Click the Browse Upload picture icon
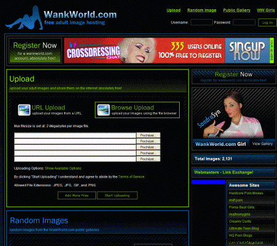This screenshot has height=246, width=277. pyautogui.click(x=103, y=110)
